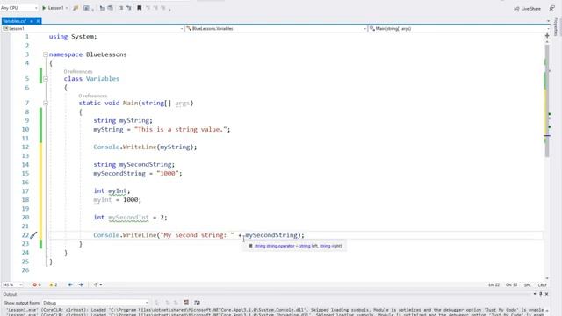This screenshot has width=562, height=316.
Task: Open the feedback icon right of Live Share
Action: 552,8
